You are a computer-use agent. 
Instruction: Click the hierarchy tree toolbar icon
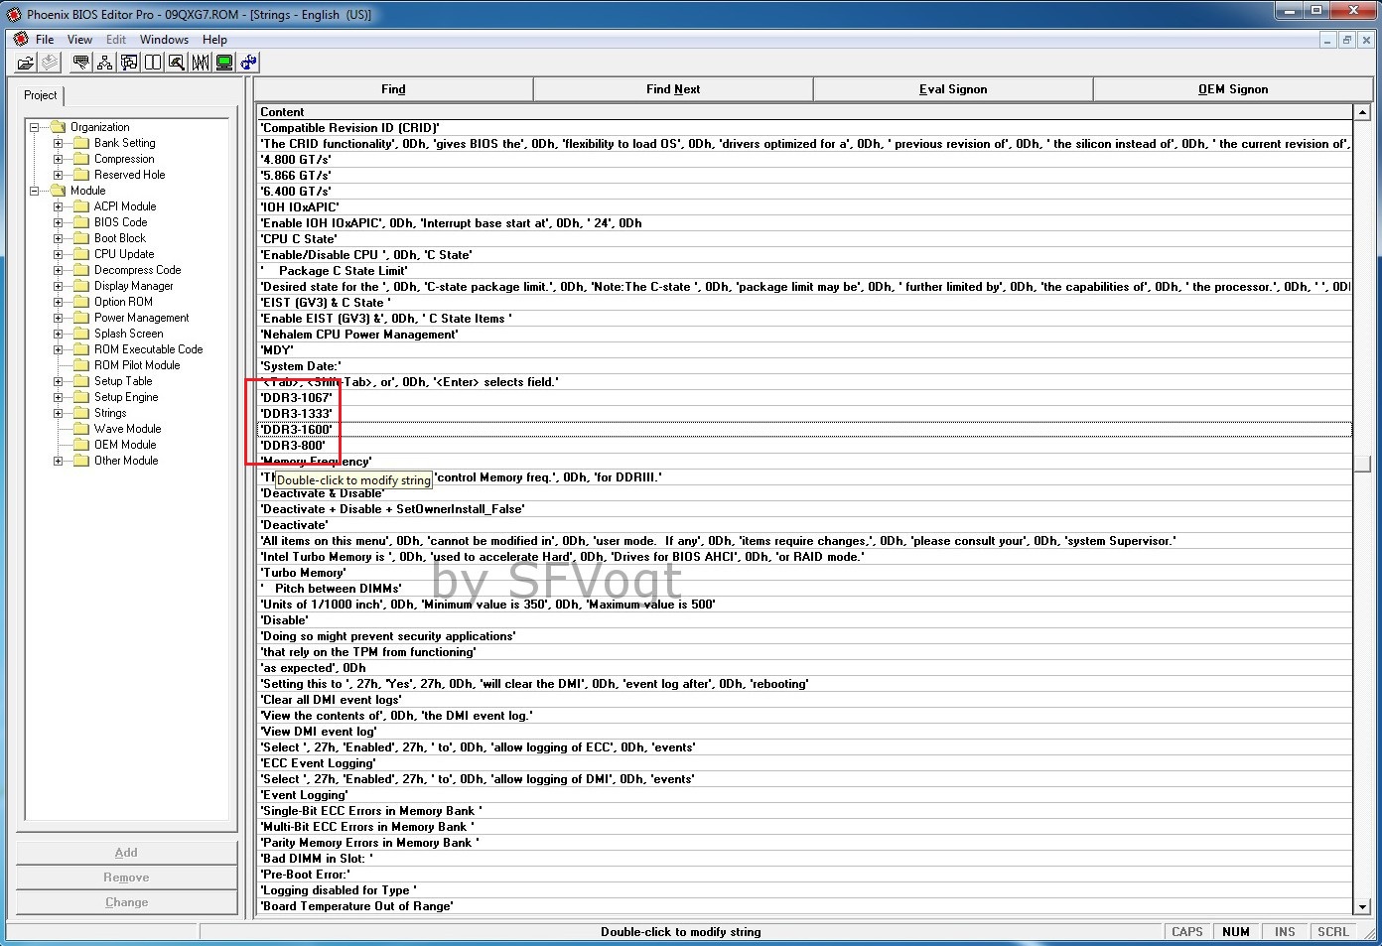tap(105, 63)
